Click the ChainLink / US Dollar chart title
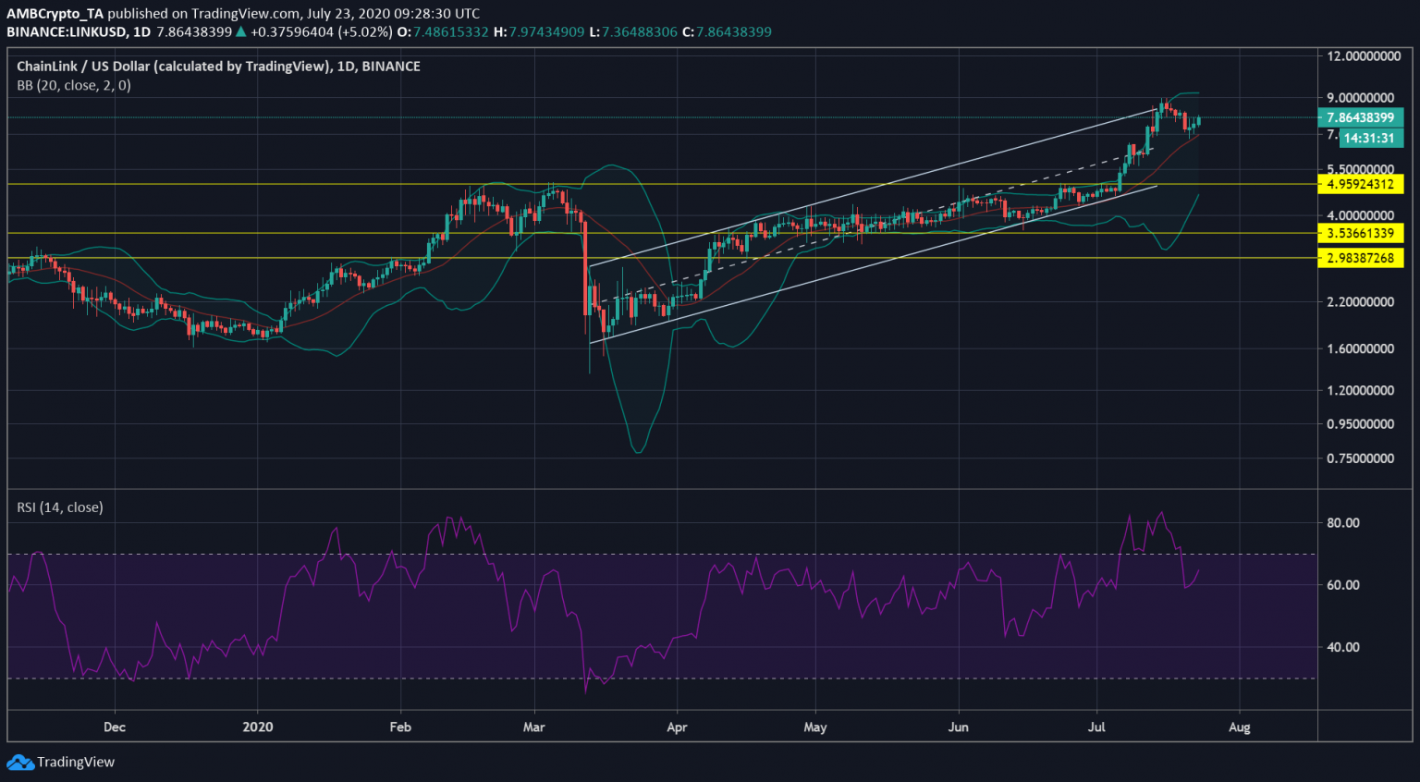Screen dimensions: 1420x782 pos(218,67)
